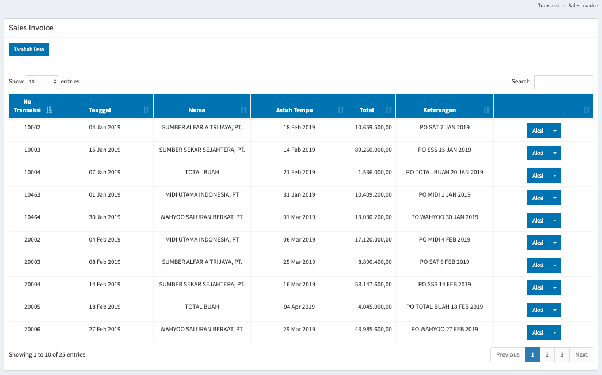Click sort icon in the last unnamed column
Screen dimensions: 602x375
pyautogui.click(x=586, y=110)
